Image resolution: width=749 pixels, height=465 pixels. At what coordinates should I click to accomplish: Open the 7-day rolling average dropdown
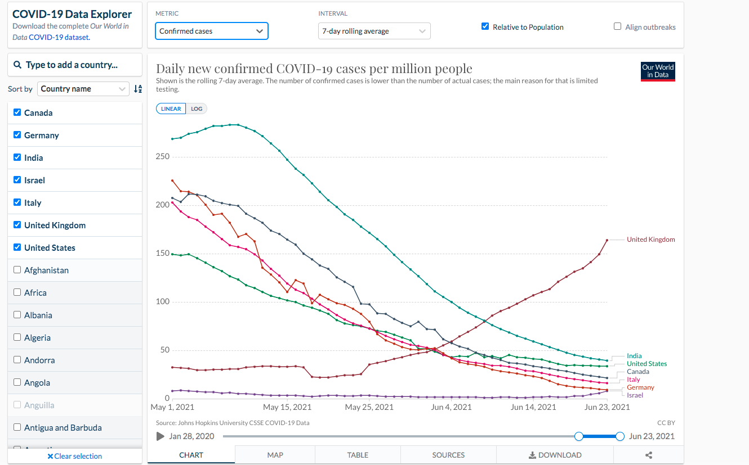pos(374,31)
